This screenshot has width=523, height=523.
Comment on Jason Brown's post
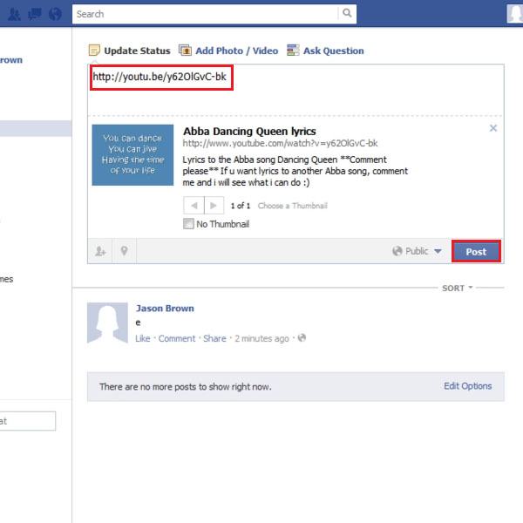click(177, 338)
